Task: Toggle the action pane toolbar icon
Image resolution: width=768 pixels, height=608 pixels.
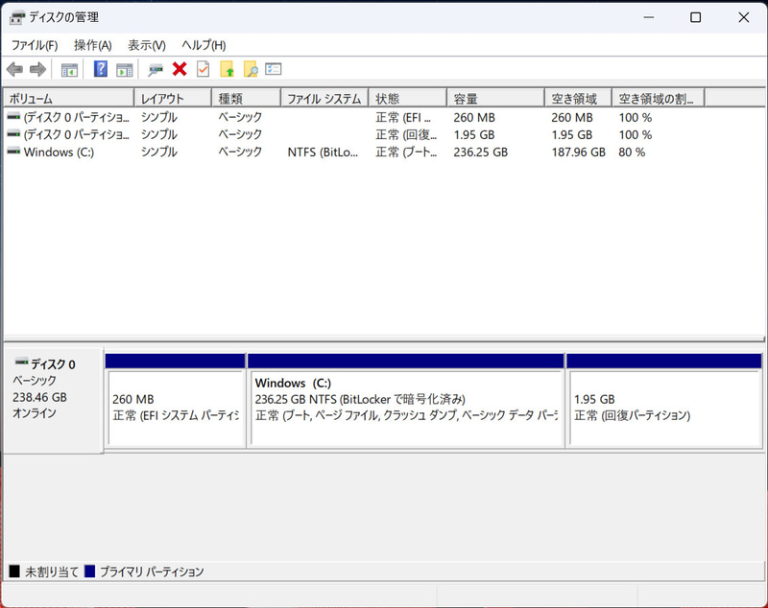Action: click(125, 69)
